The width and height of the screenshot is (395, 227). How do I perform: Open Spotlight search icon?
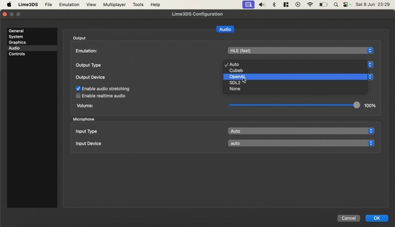[335, 5]
